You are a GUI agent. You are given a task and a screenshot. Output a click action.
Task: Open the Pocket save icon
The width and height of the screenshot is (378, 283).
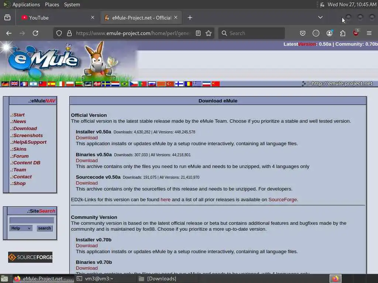click(303, 33)
